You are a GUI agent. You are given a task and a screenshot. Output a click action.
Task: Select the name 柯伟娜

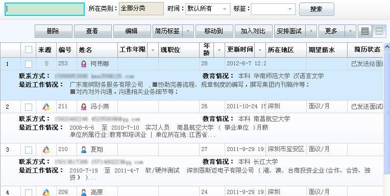[x=100, y=64]
